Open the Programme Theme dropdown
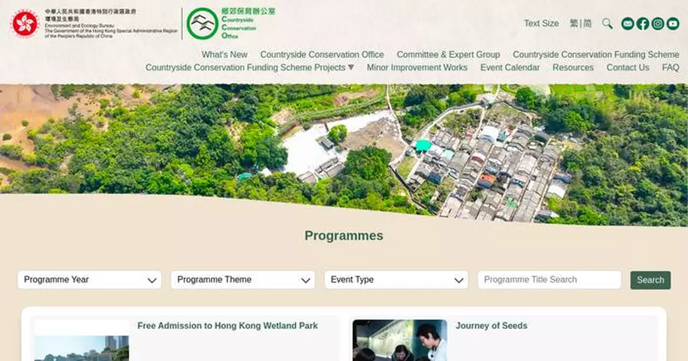 (x=242, y=280)
